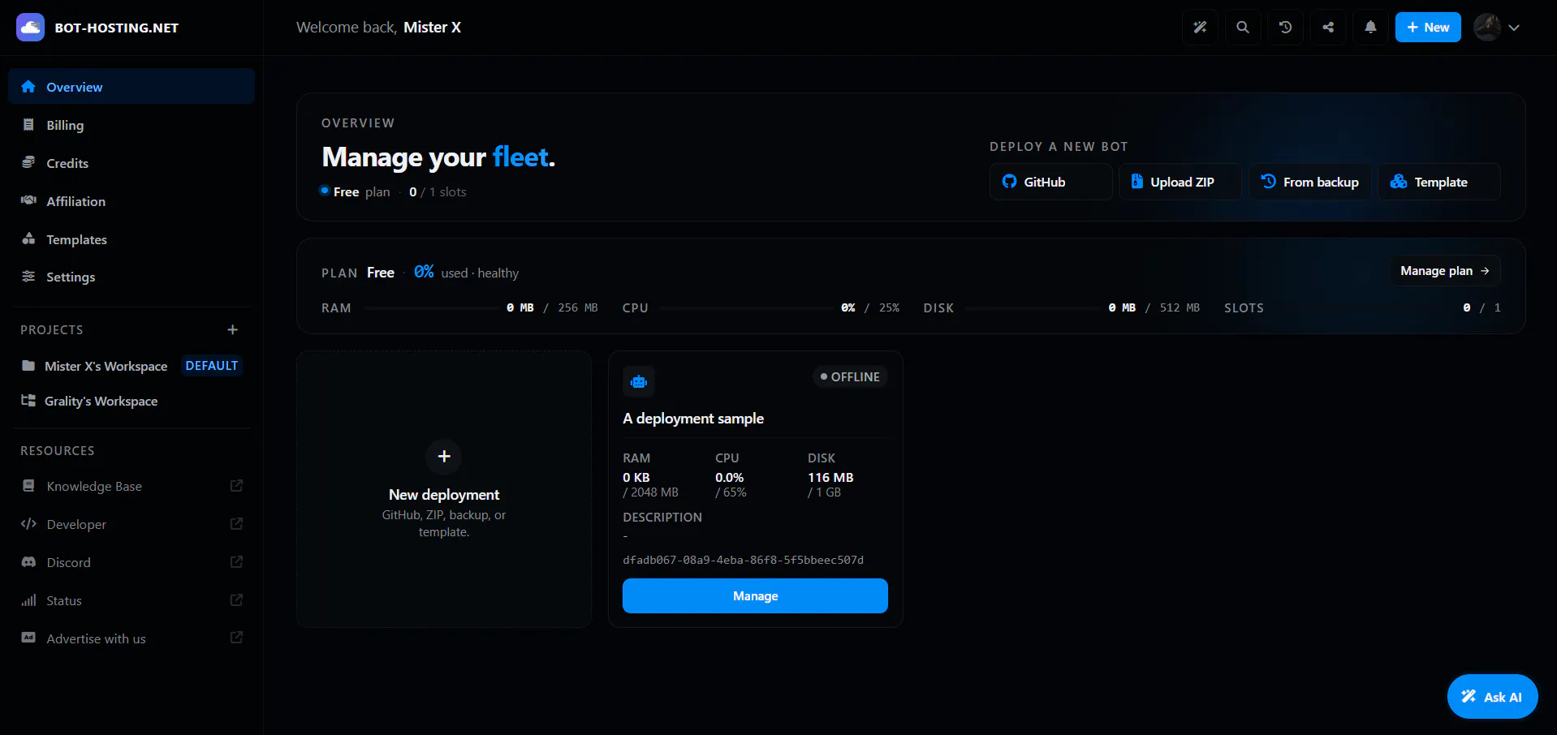Open Billing page

(132, 125)
